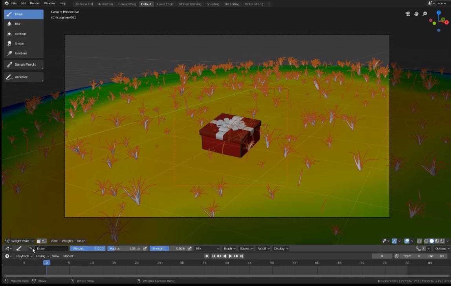
Task: Toggle auto keying record button
Action: coord(207,256)
